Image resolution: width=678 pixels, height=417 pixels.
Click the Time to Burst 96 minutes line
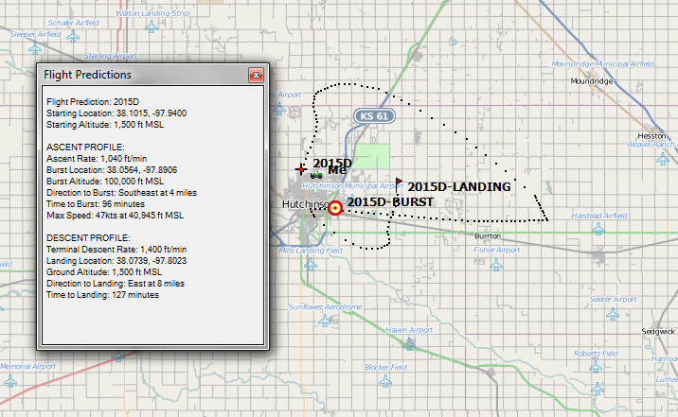[96, 203]
